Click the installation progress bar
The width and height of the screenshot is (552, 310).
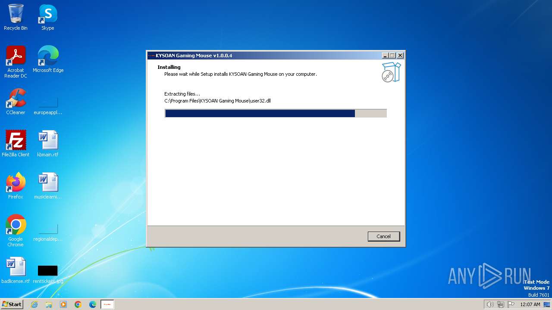point(276,113)
